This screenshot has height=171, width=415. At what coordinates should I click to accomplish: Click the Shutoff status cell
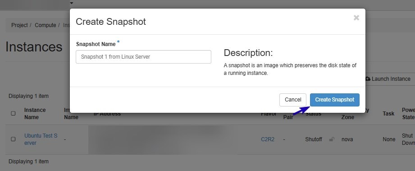314,139
